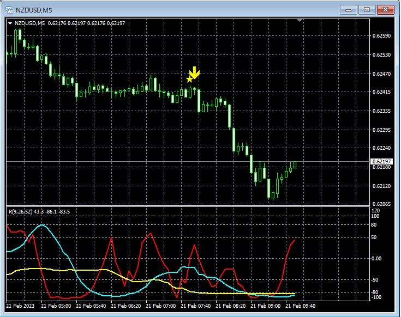The height and width of the screenshot is (317, 401).
Task: Click the 21 Feb 07:00 time label
Action: click(161, 306)
